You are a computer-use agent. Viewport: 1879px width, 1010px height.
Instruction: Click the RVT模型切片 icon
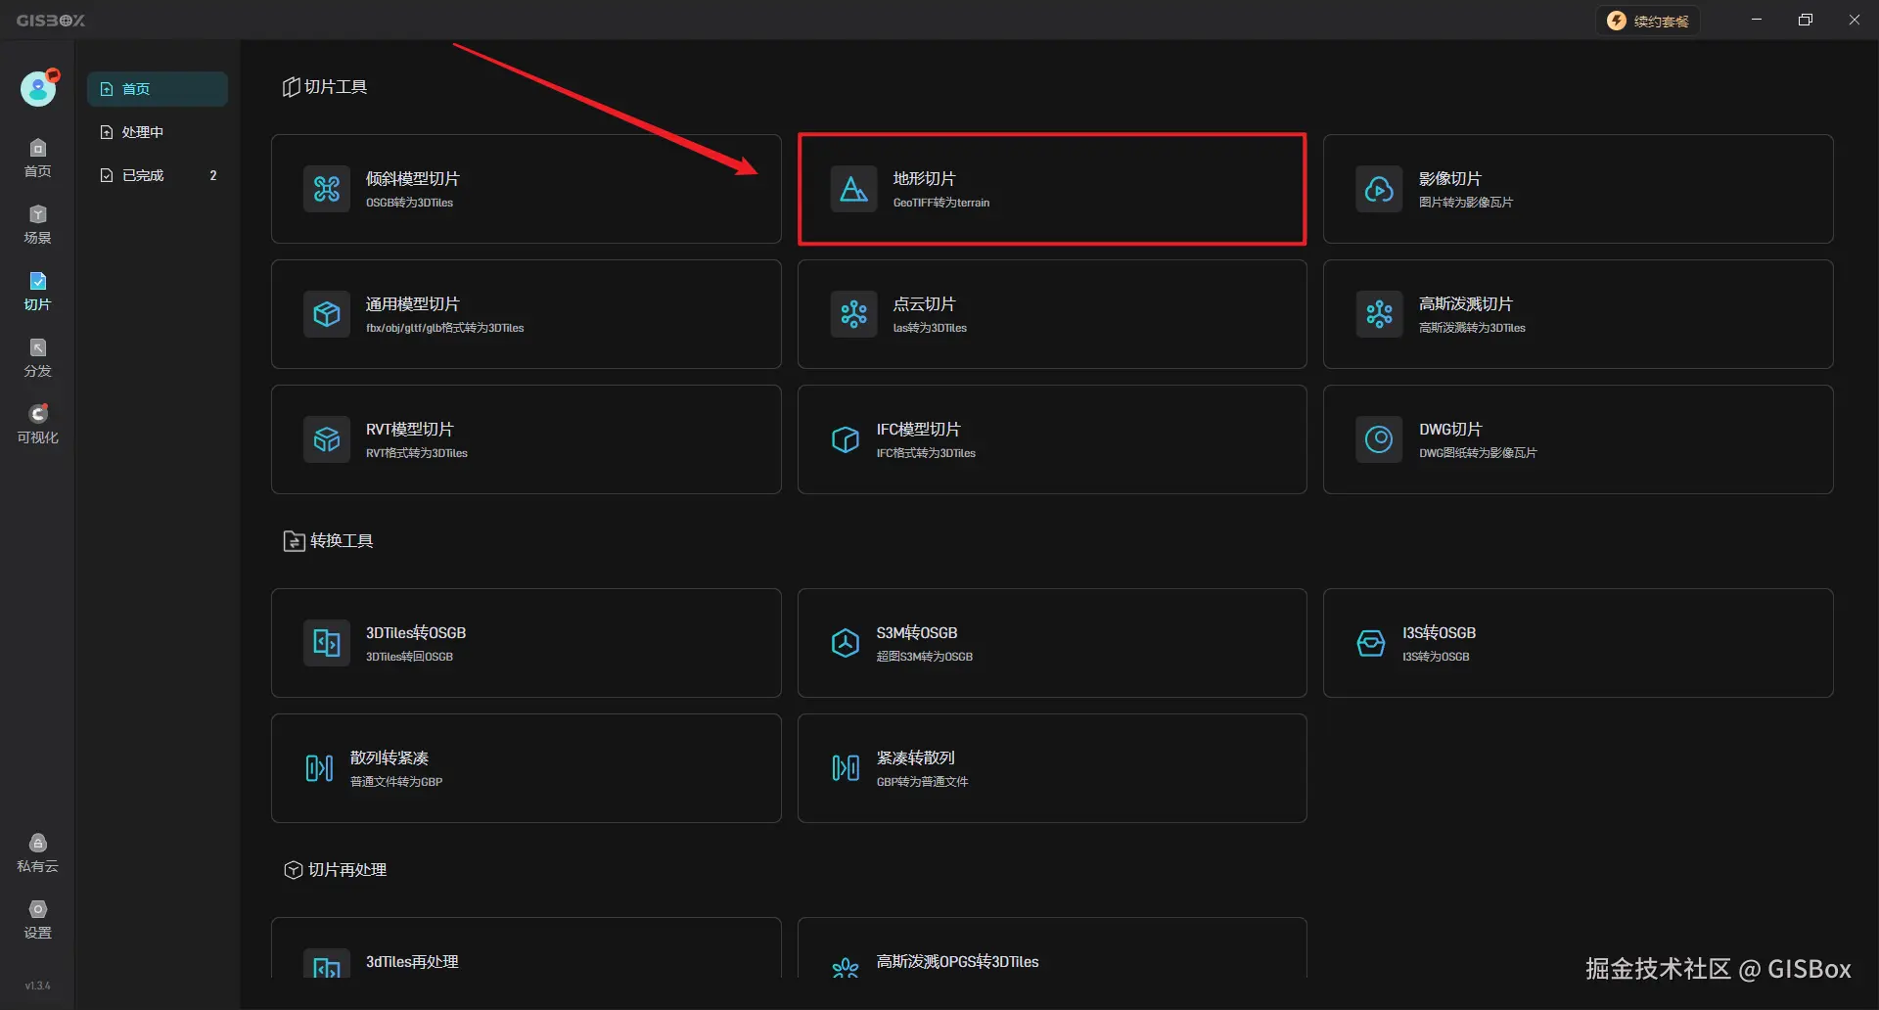pyautogui.click(x=327, y=439)
